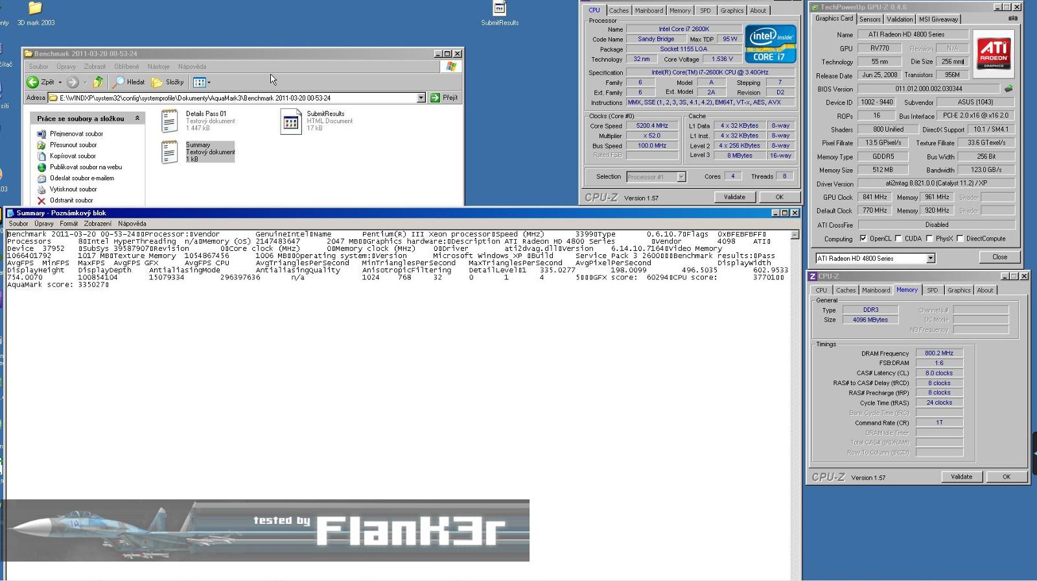Click DRAM Frequency value 800.2 MHz
This screenshot has height=581, width=1037.
939,353
